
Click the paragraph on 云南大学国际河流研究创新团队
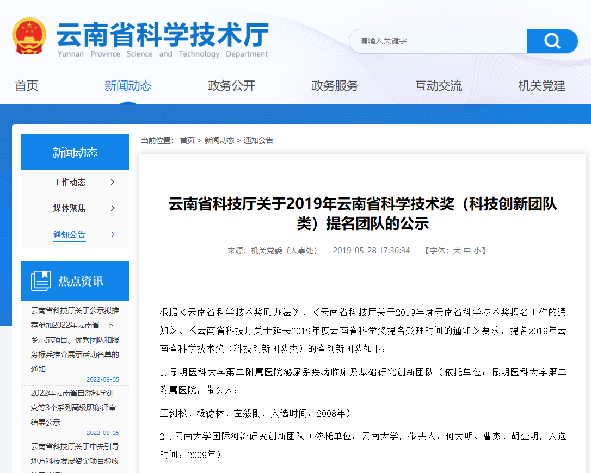point(362,445)
